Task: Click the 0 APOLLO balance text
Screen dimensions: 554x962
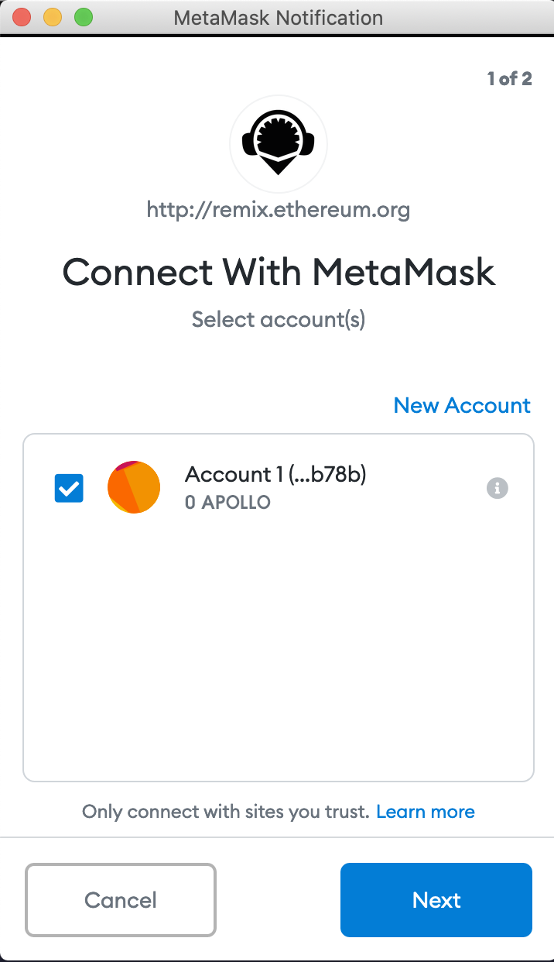Action: 227,503
